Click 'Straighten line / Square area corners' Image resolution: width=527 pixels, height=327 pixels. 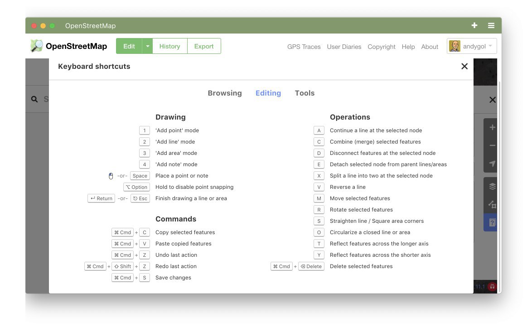[377, 221]
